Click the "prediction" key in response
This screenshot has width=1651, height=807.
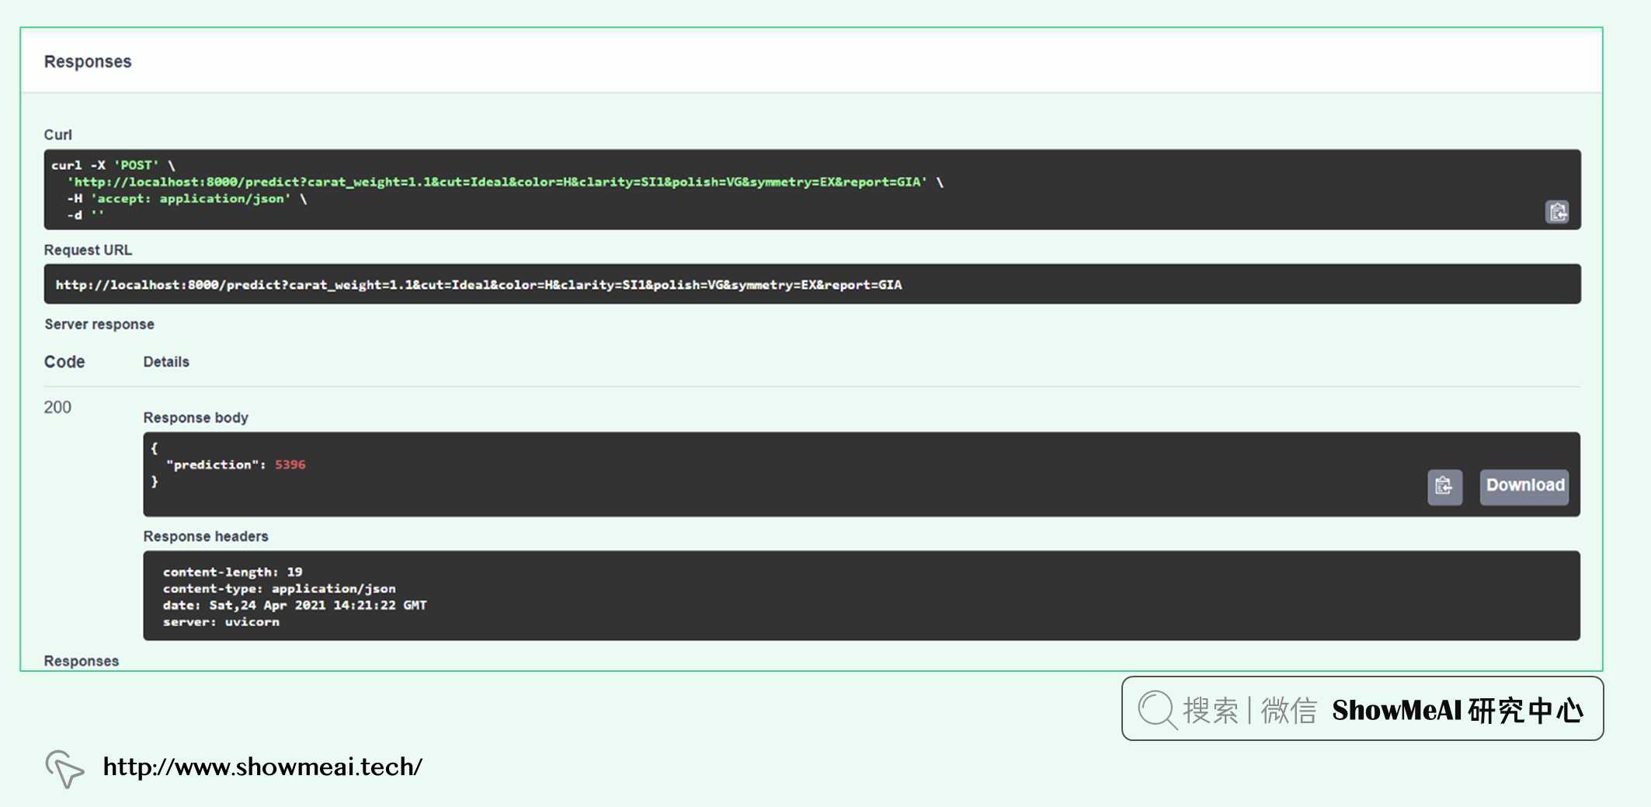[x=213, y=464]
